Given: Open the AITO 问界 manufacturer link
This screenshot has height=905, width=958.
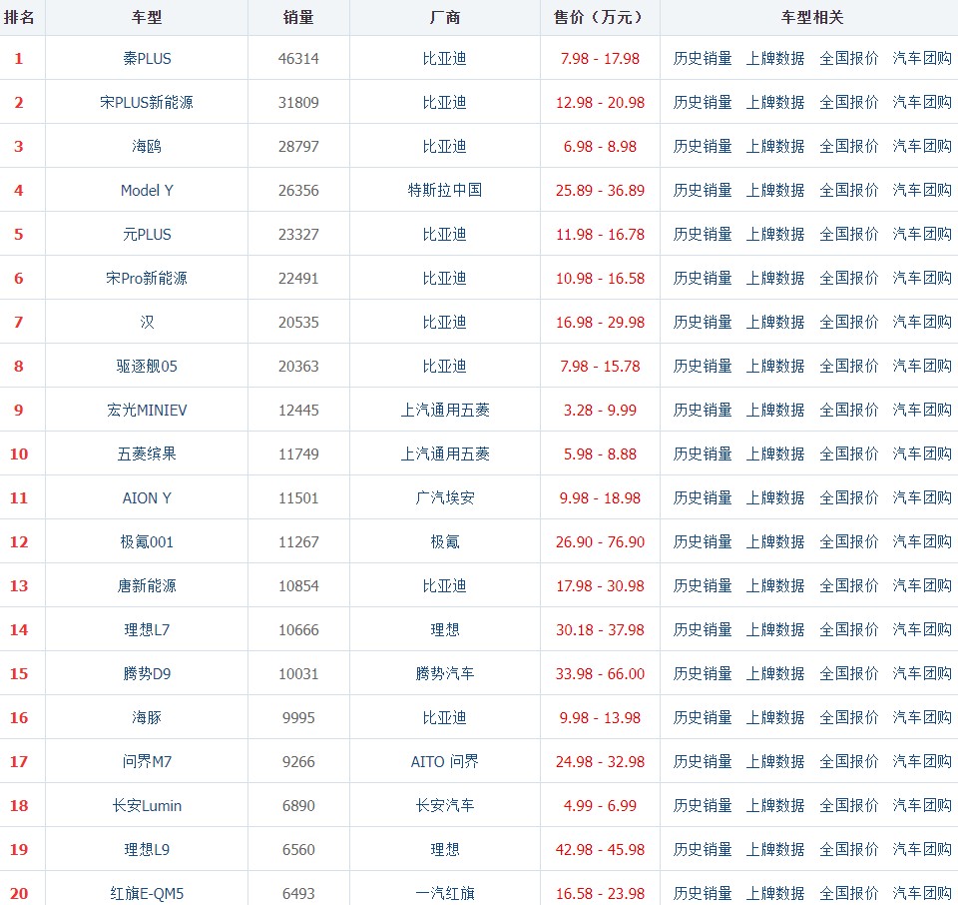Looking at the screenshot, I should pos(445,762).
